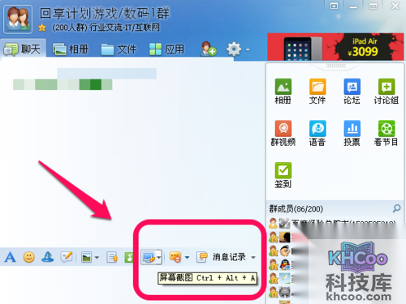Open the emoticon smiley picker
The width and height of the screenshot is (406, 304).
(x=29, y=257)
